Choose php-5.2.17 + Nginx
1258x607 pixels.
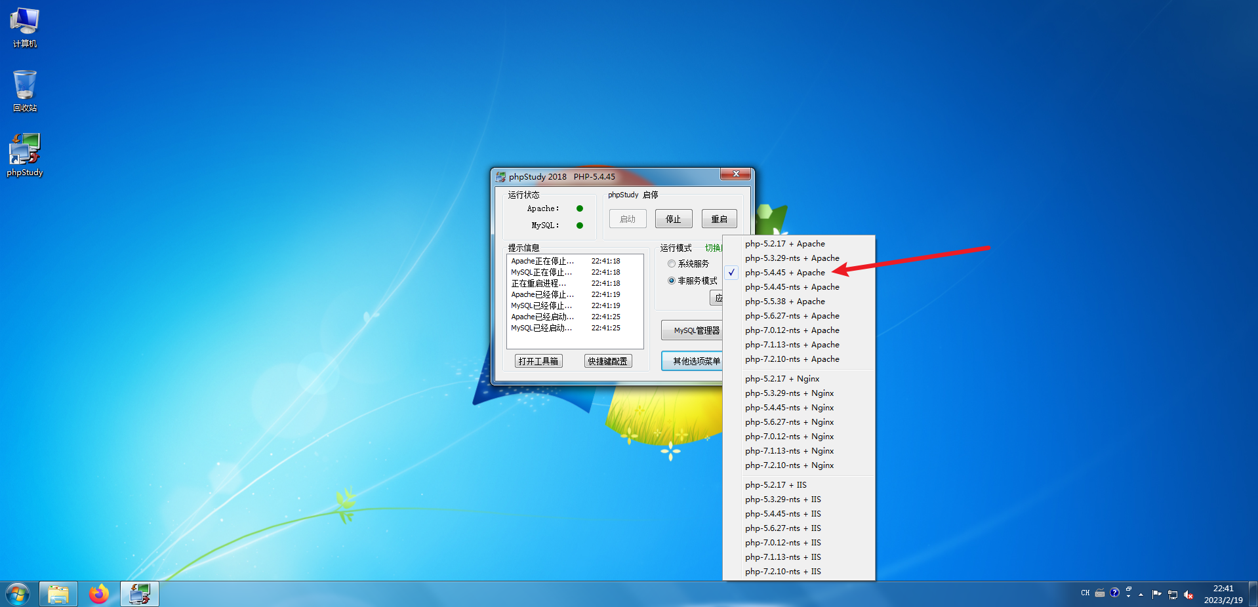pos(799,379)
